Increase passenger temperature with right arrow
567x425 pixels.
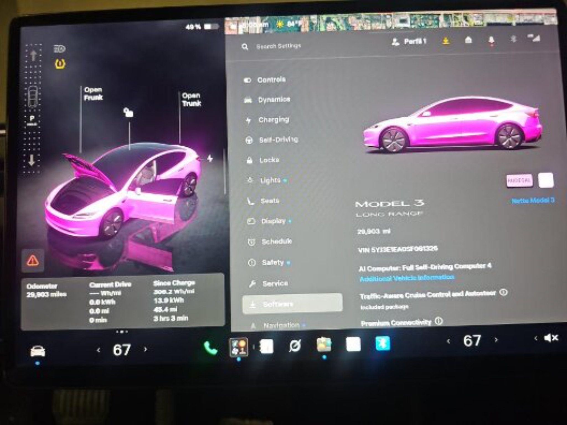point(496,340)
